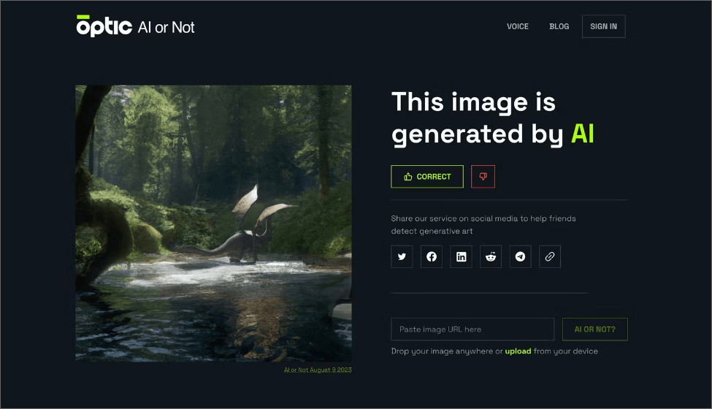Confirm the verdict with the CORRECT button
The width and height of the screenshot is (712, 409).
427,177
